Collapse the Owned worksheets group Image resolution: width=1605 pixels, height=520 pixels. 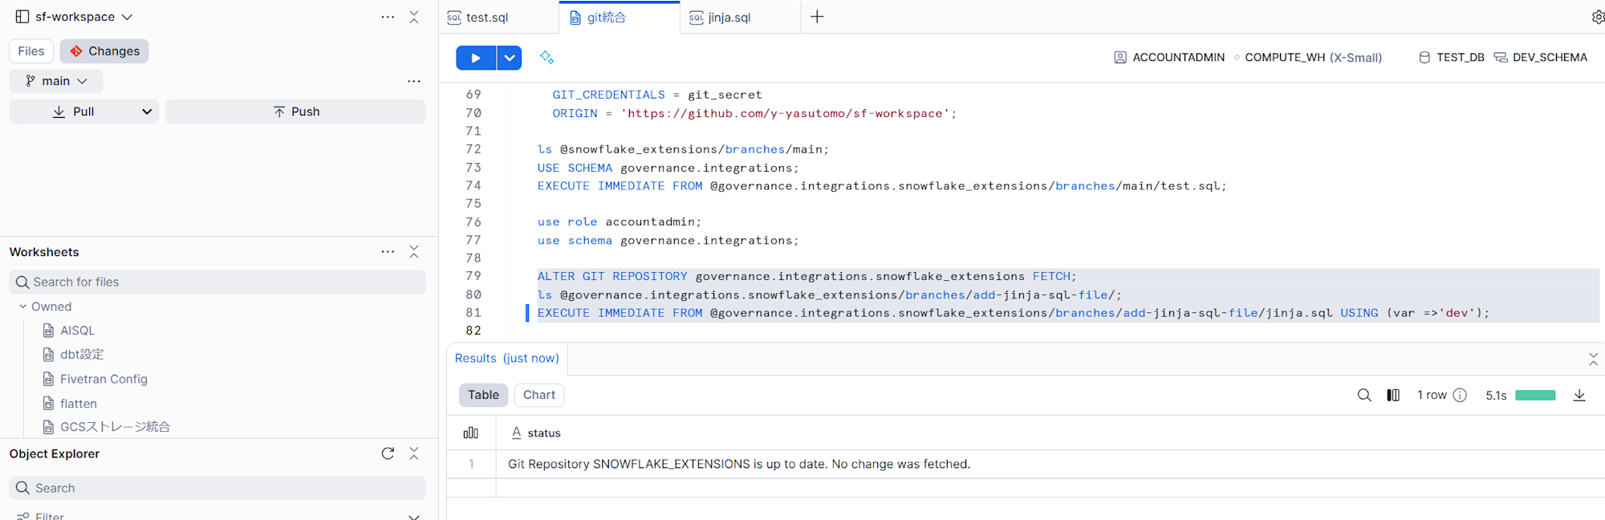coord(23,307)
